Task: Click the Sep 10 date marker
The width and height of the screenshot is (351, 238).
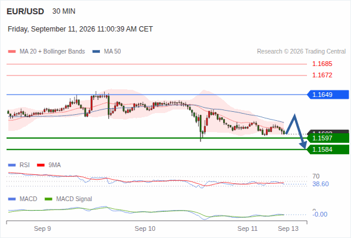Action: coord(145,228)
